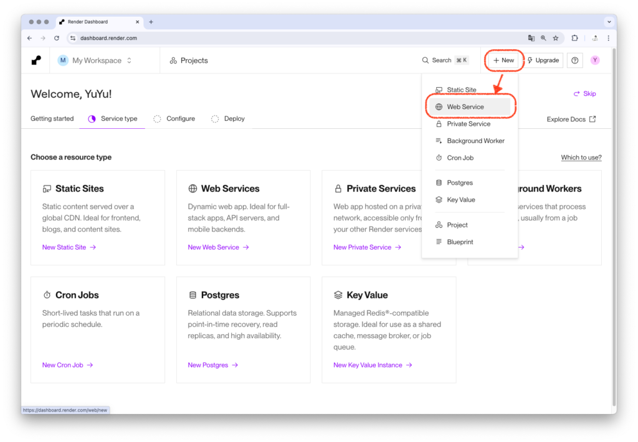Click the Key Value card heading

click(367, 295)
